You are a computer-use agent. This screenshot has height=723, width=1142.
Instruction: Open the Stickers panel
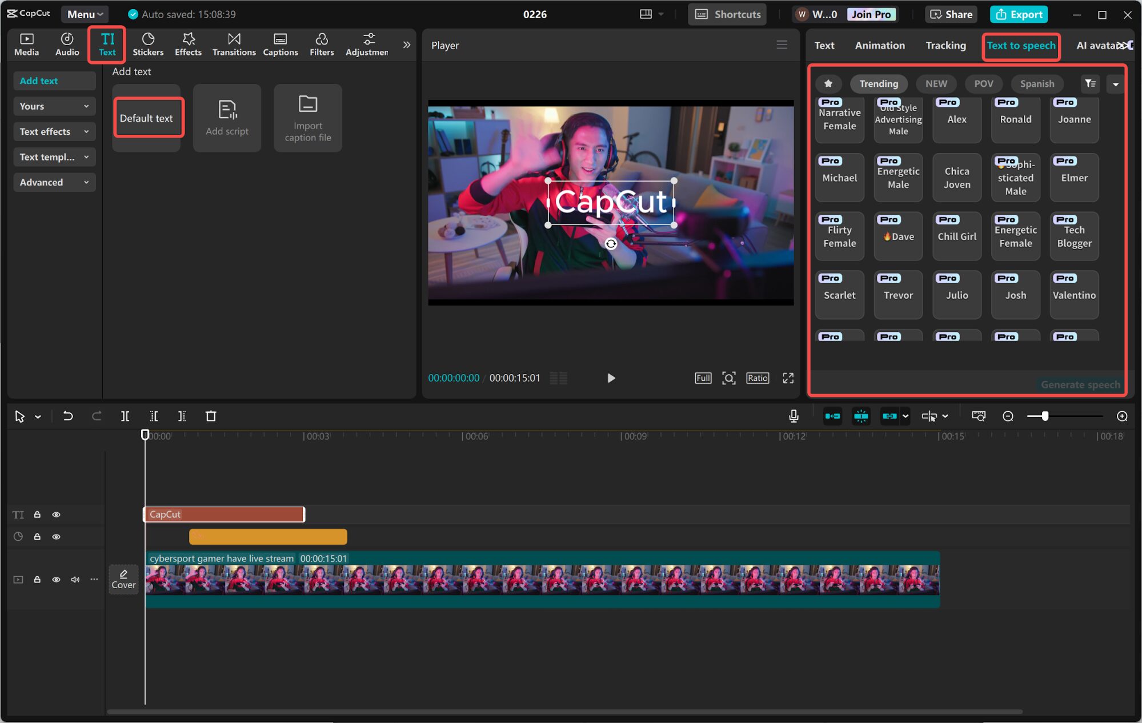click(148, 45)
